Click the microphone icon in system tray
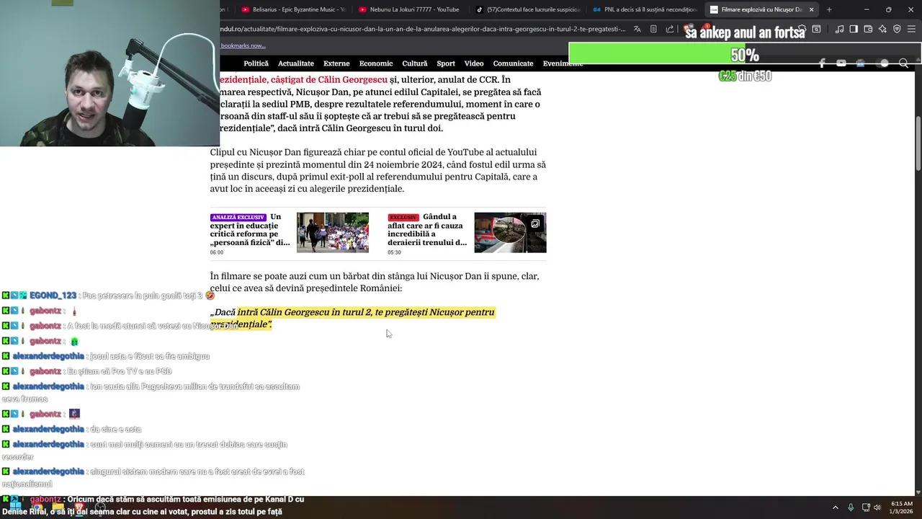This screenshot has width=922, height=519. [x=851, y=507]
